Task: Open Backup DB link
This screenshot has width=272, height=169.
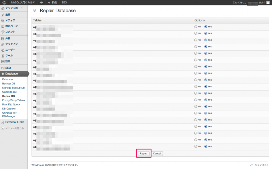Action: pyautogui.click(x=9, y=83)
